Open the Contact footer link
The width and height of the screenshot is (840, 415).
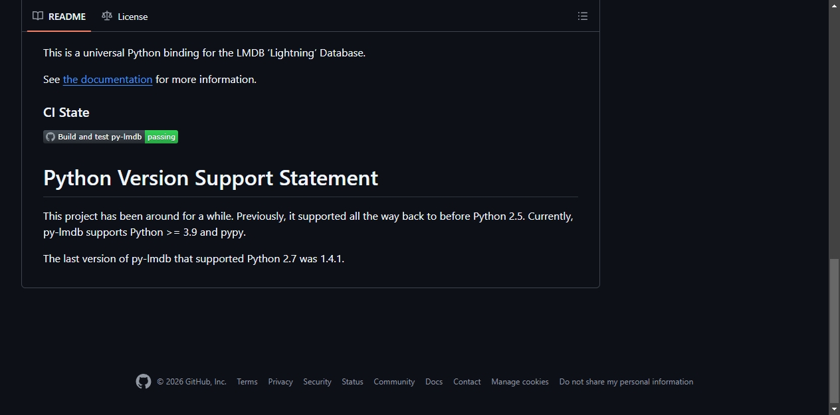(x=467, y=382)
